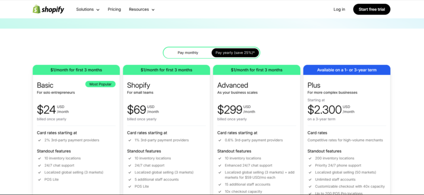Click checkmark beside 200 inventory locations
This screenshot has height=195, width=424.
pyautogui.click(x=310, y=159)
